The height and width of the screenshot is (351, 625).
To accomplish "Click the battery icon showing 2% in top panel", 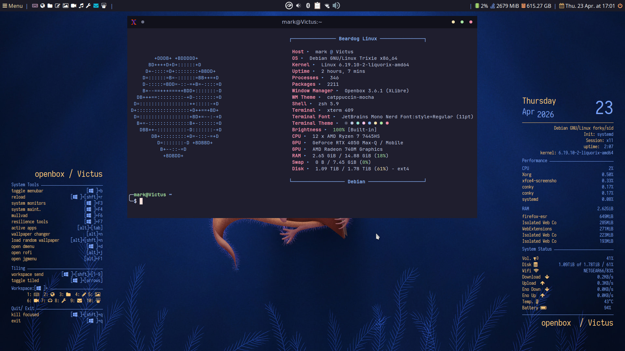I will [477, 6].
